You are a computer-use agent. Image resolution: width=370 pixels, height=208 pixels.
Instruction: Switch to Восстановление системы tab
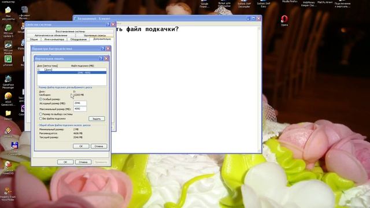[x=71, y=31]
